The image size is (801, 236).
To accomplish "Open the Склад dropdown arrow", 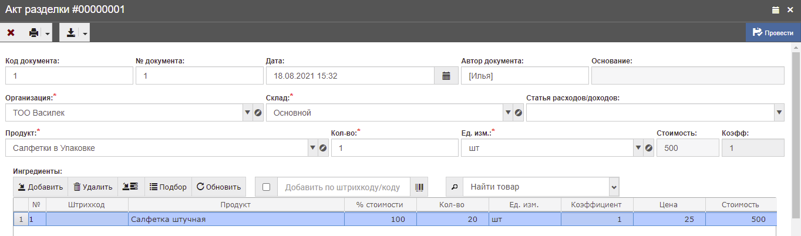I will pos(507,113).
